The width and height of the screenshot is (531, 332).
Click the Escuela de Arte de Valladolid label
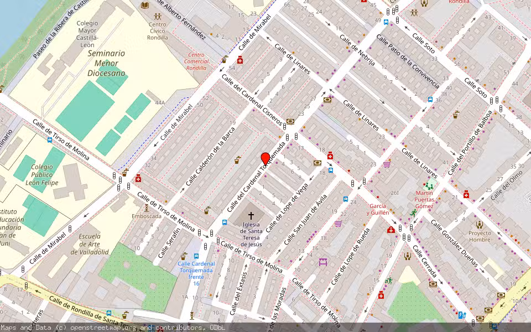pos(91,245)
